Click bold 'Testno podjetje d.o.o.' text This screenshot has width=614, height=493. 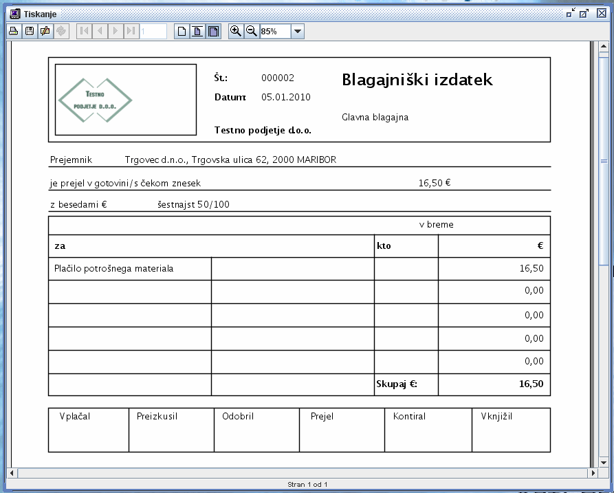click(x=263, y=131)
